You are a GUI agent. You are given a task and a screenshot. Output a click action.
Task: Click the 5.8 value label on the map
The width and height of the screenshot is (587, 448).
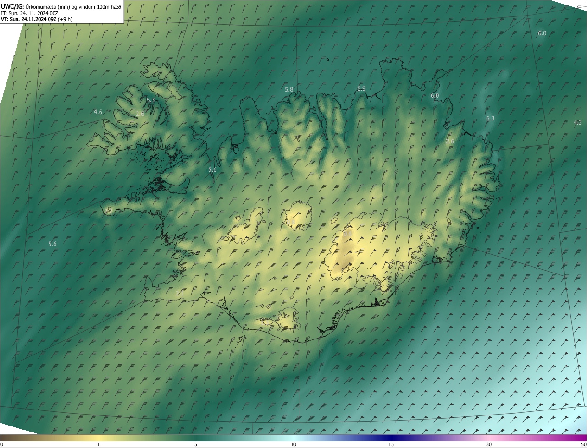click(289, 90)
